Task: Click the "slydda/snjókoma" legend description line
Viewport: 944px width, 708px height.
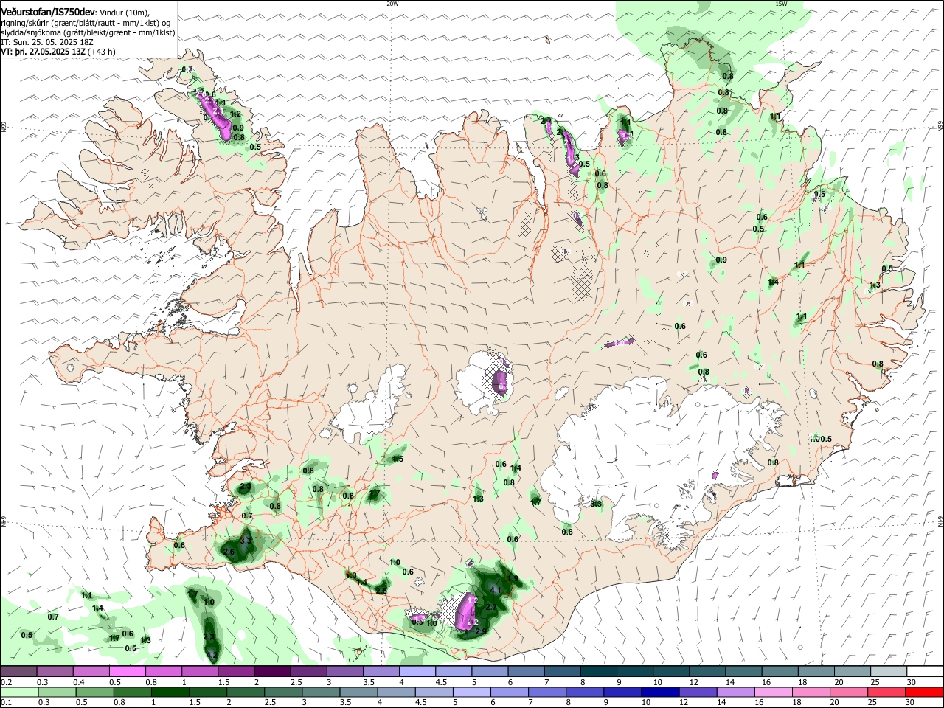Action: click(x=88, y=32)
